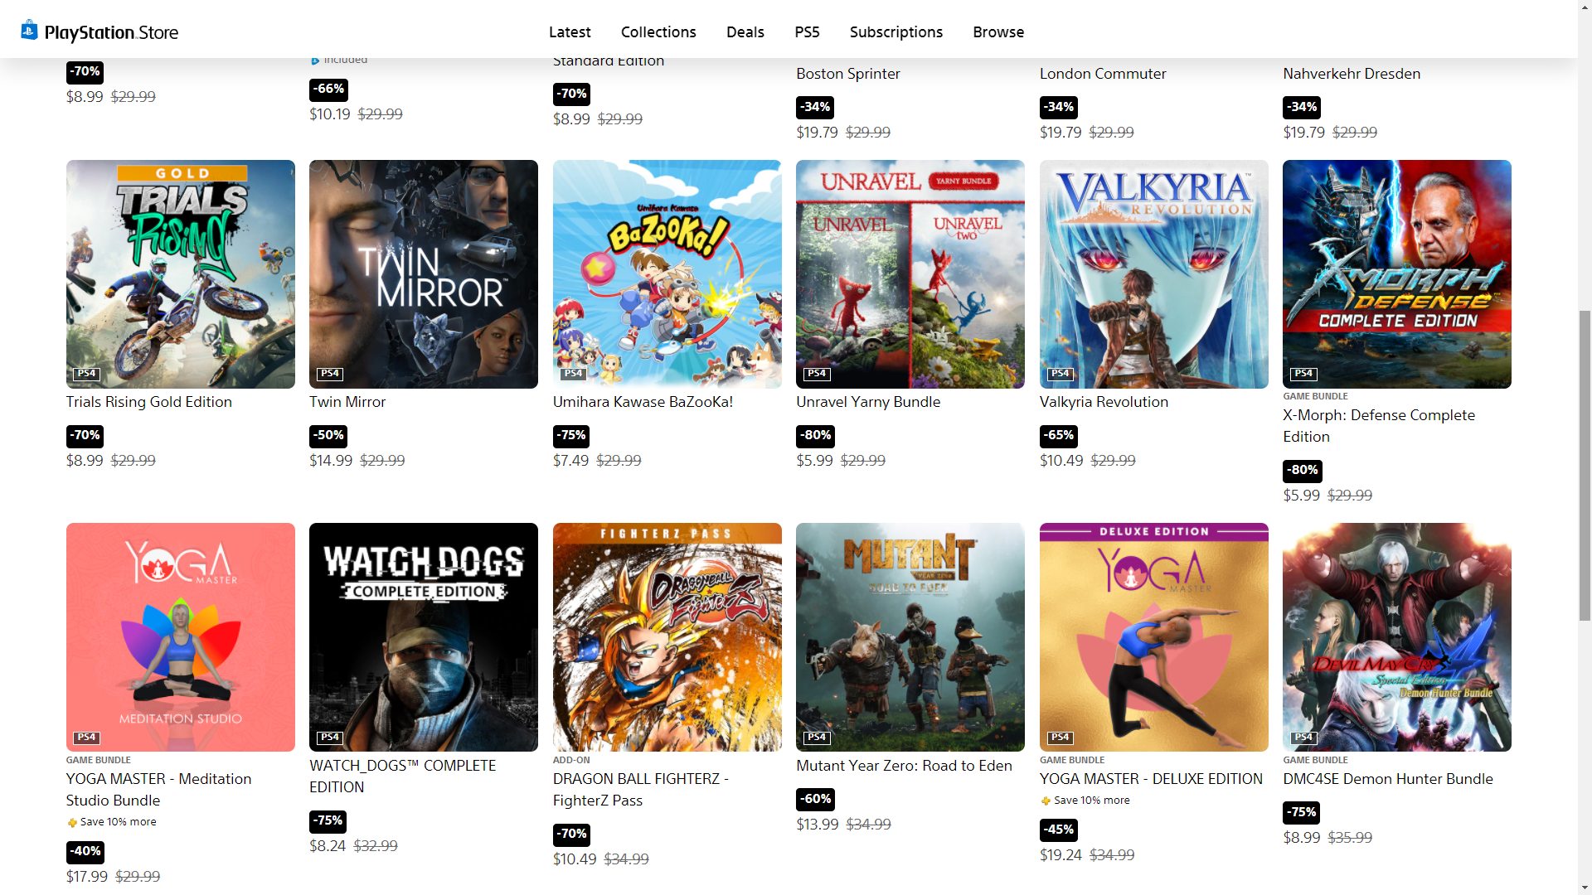Open X-Morph: Defense Complete Edition link
The image size is (1592, 895).
point(1379,426)
